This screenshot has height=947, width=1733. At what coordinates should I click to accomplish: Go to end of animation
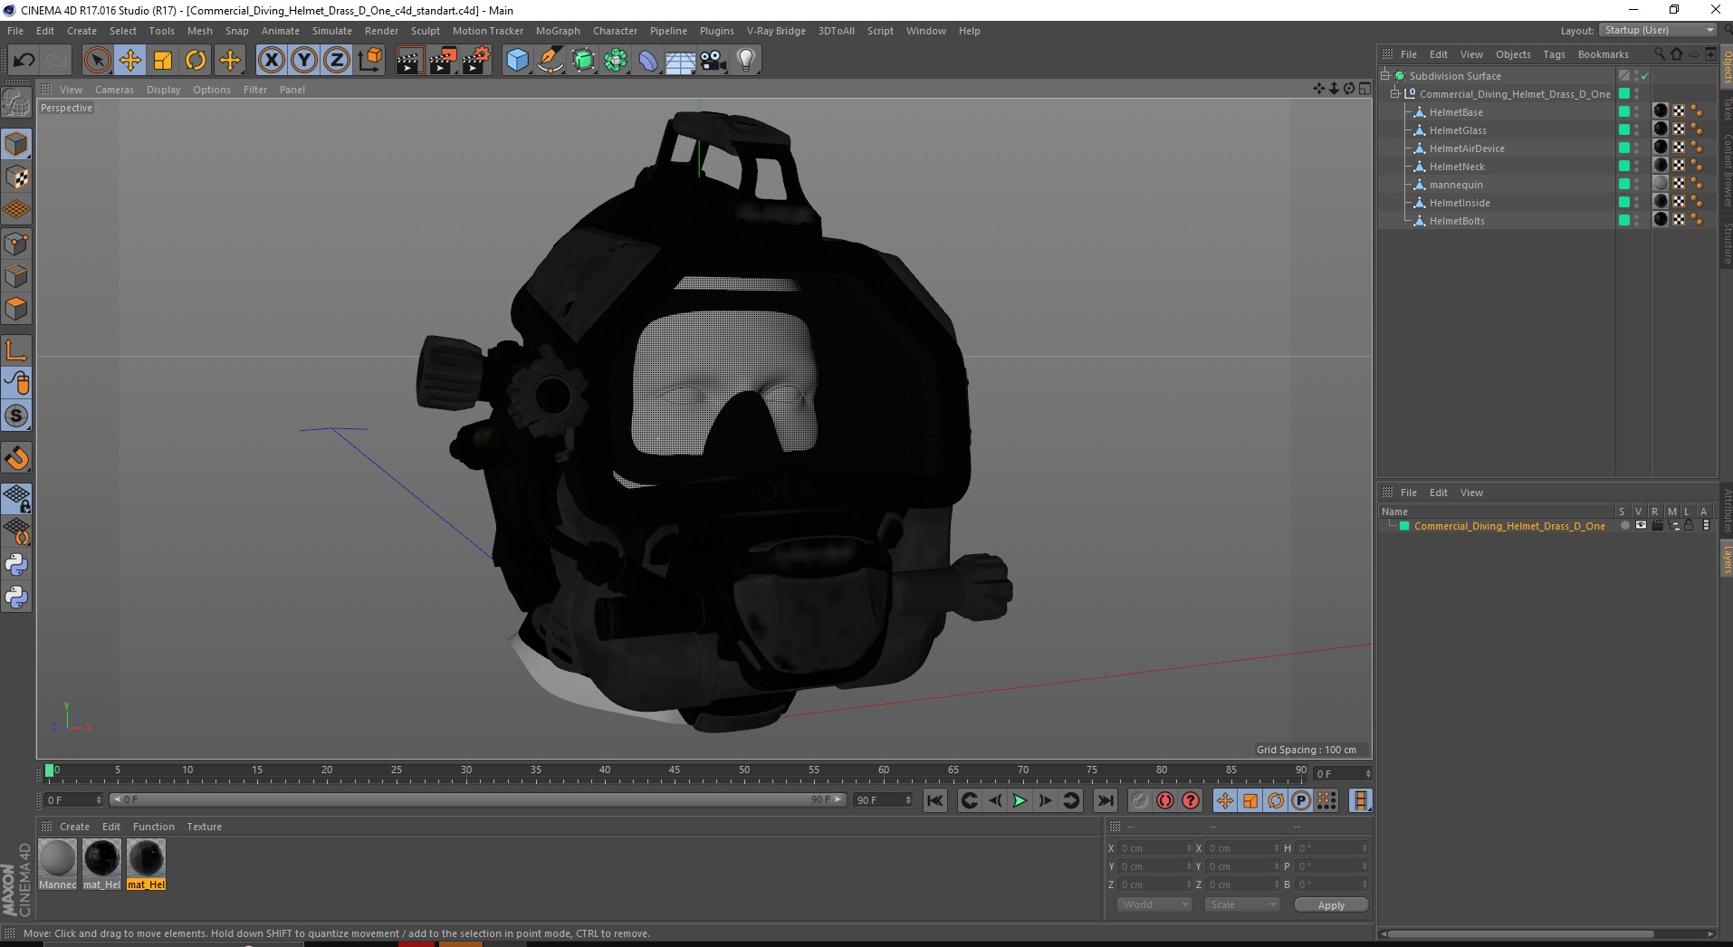tap(1105, 800)
